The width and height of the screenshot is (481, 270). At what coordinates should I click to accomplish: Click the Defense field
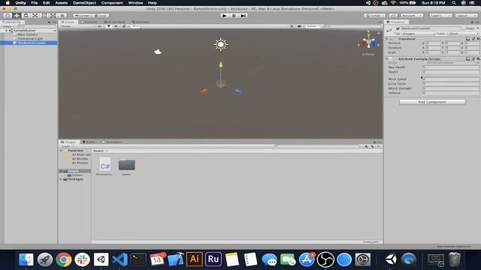[451, 93]
